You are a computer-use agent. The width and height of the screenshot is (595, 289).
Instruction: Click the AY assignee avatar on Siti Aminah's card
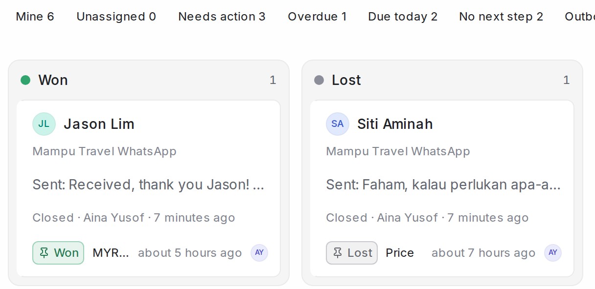click(x=553, y=253)
